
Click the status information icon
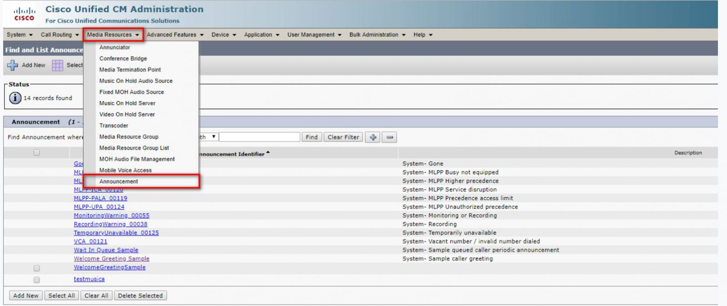point(15,98)
